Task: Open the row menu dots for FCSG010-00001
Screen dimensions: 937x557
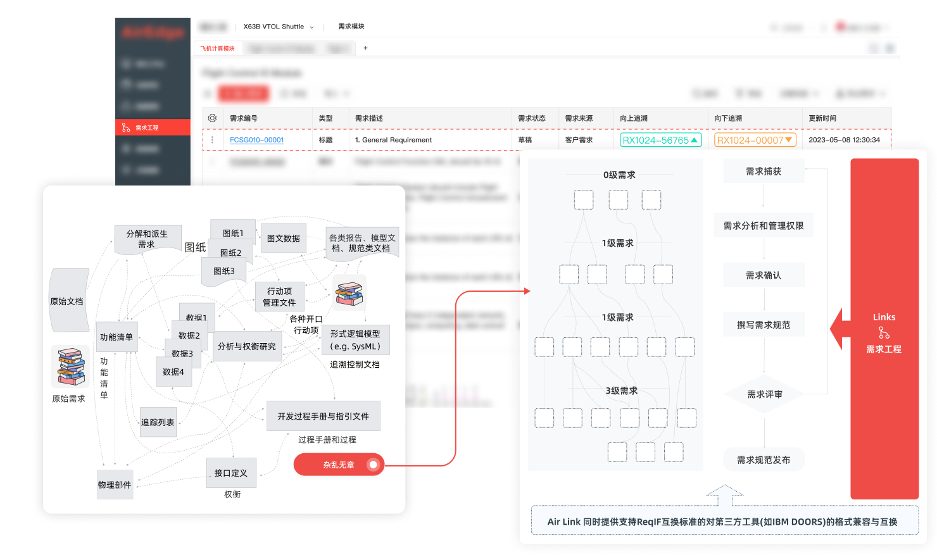Action: pos(212,140)
